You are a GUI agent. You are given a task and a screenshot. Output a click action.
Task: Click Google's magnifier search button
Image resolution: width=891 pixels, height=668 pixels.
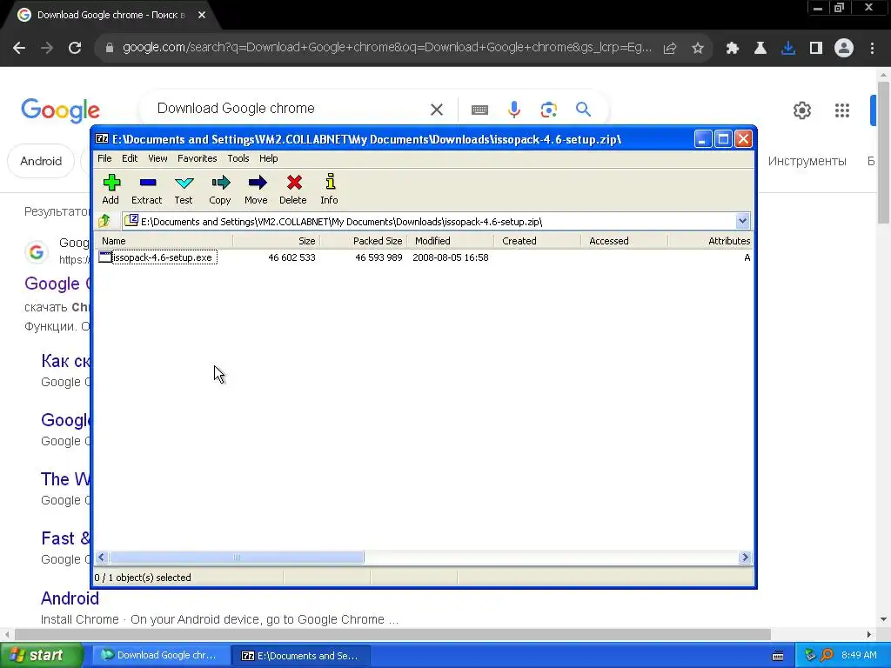click(583, 109)
